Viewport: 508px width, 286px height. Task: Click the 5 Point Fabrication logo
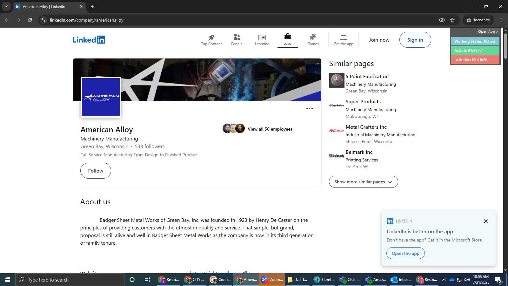(x=337, y=80)
